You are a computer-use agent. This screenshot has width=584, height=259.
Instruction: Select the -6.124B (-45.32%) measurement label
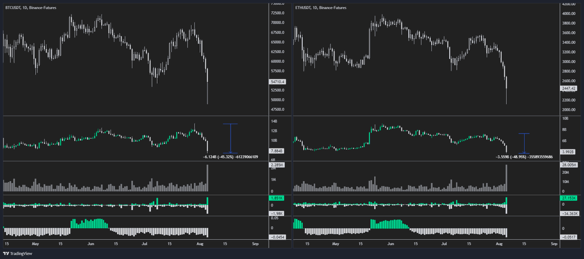(x=231, y=157)
